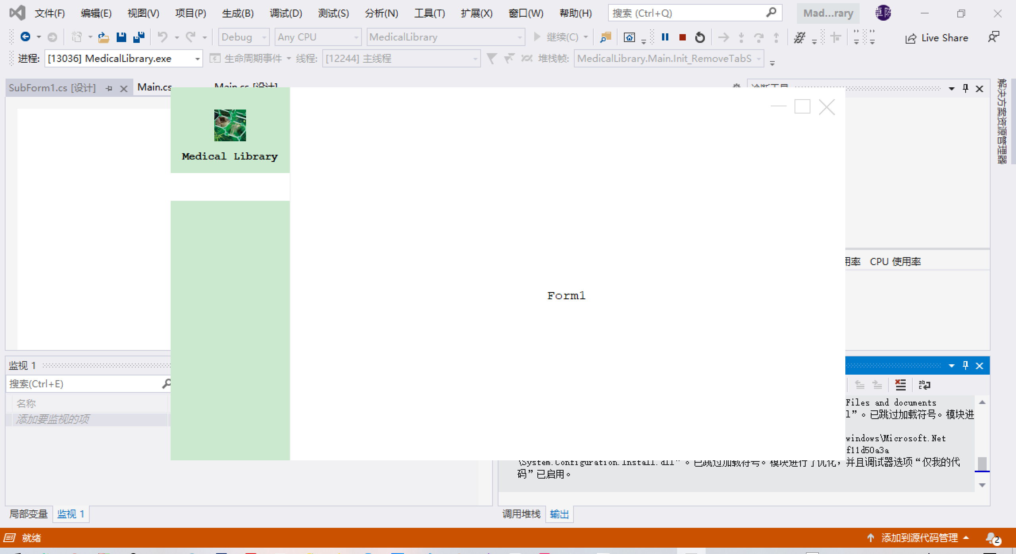Click the thread filter funnel icon
Image resolution: width=1016 pixels, height=554 pixels.
point(491,59)
